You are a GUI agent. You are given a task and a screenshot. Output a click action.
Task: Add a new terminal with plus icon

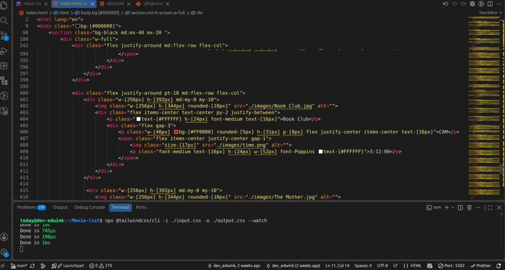pos(447,207)
